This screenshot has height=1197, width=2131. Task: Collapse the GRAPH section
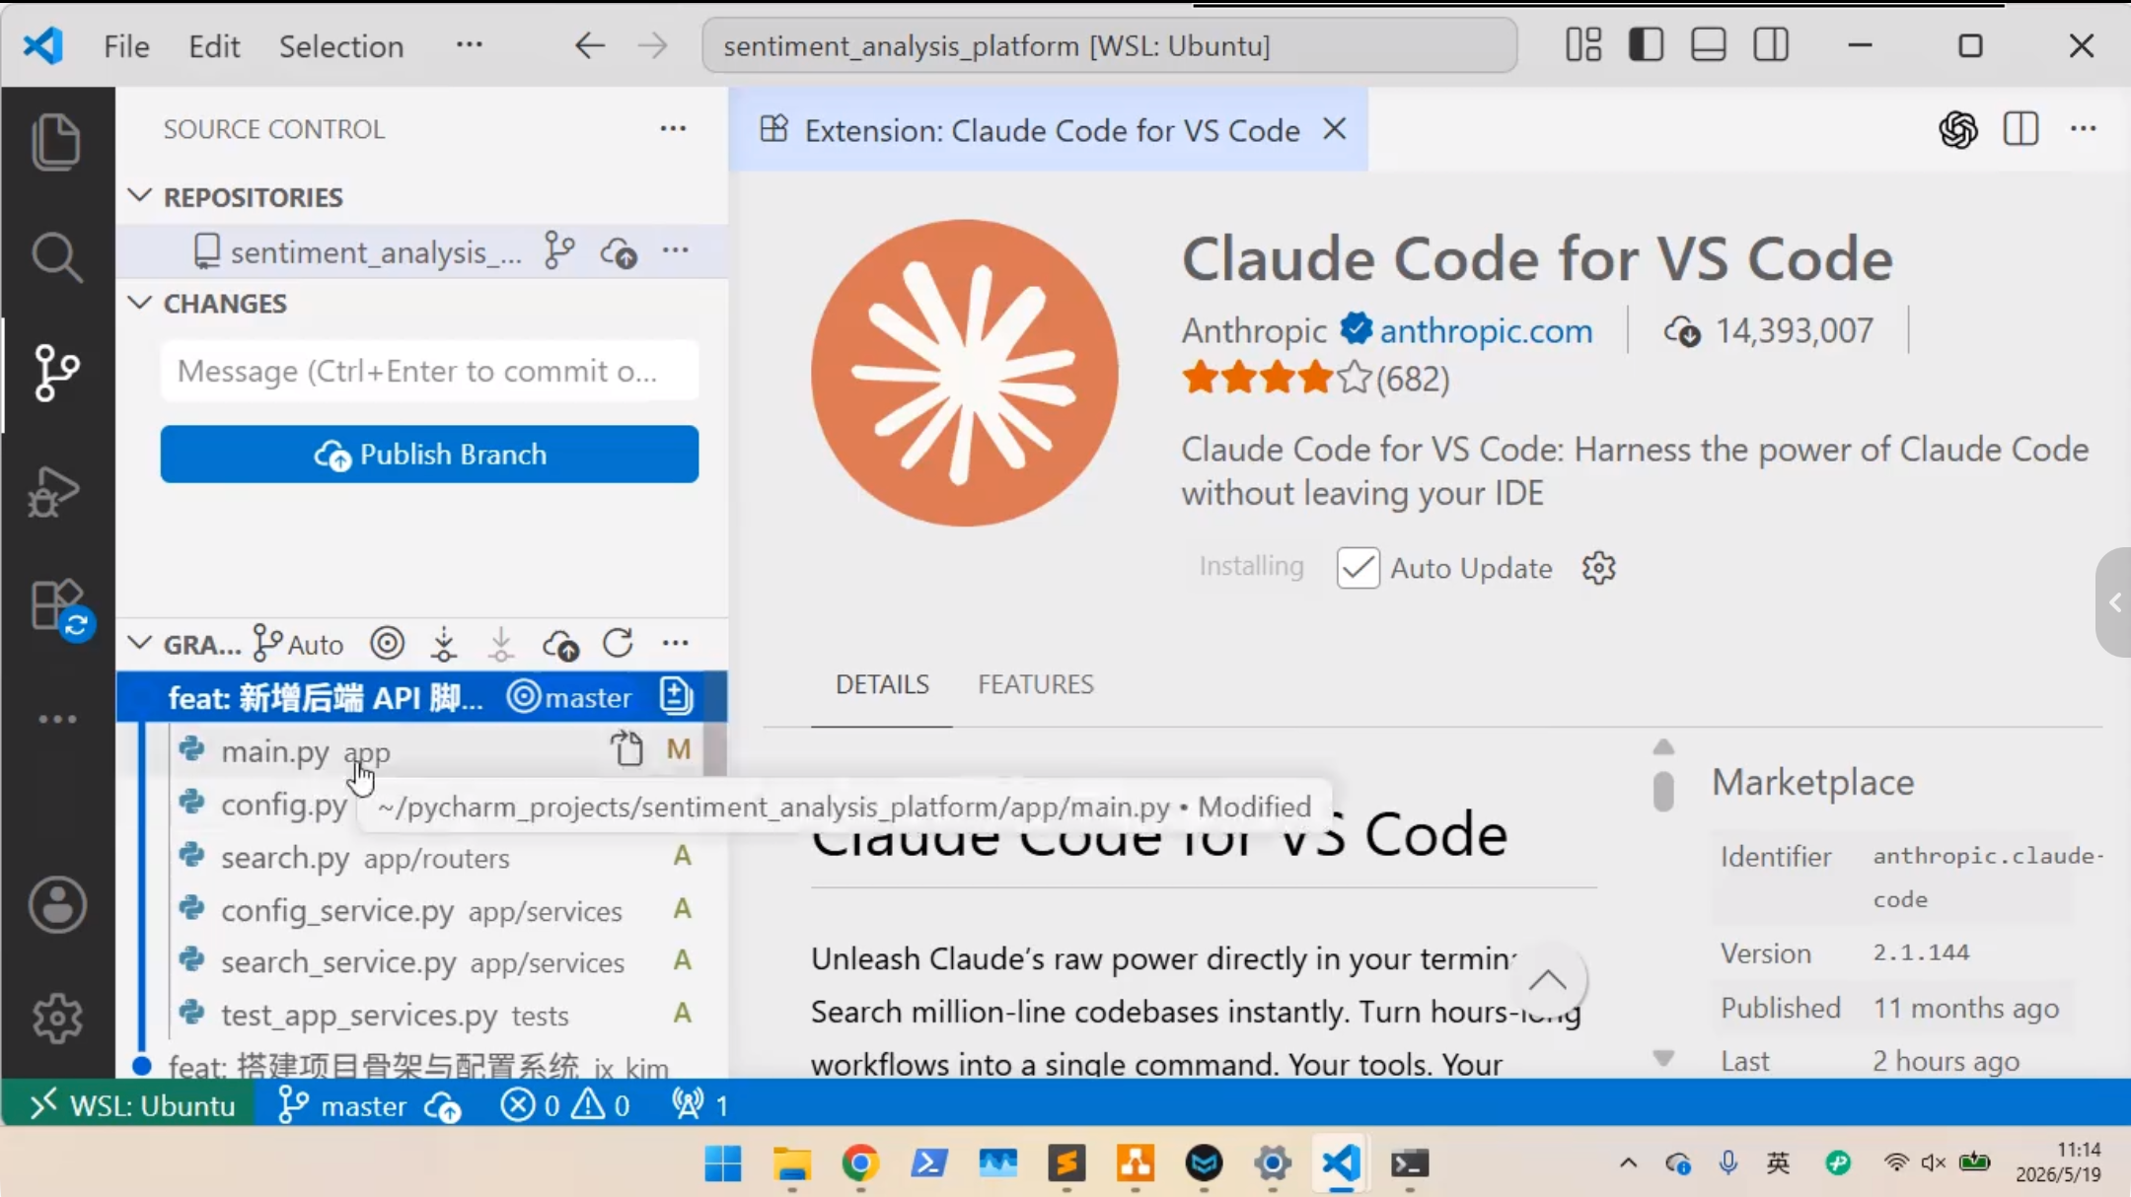(x=140, y=644)
